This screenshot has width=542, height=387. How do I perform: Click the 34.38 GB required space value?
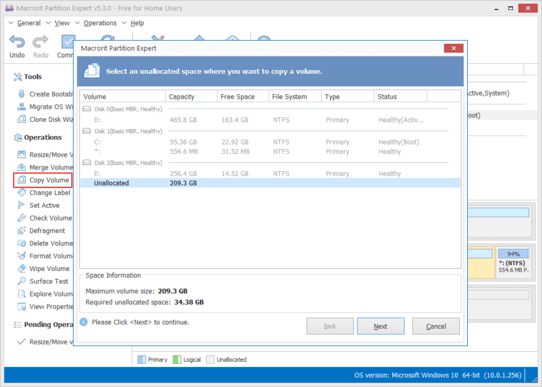tap(189, 302)
